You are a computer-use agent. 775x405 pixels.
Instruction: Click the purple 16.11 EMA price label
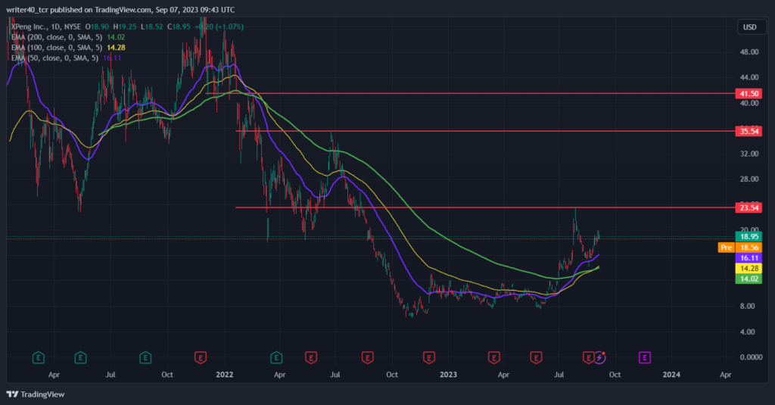pos(749,257)
